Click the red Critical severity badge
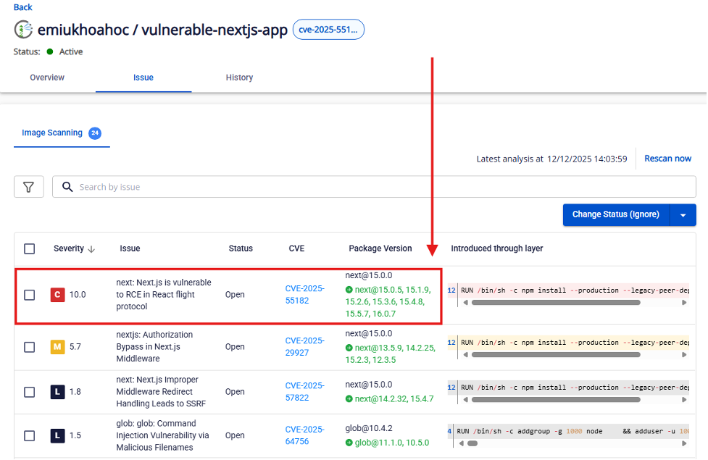 point(57,295)
